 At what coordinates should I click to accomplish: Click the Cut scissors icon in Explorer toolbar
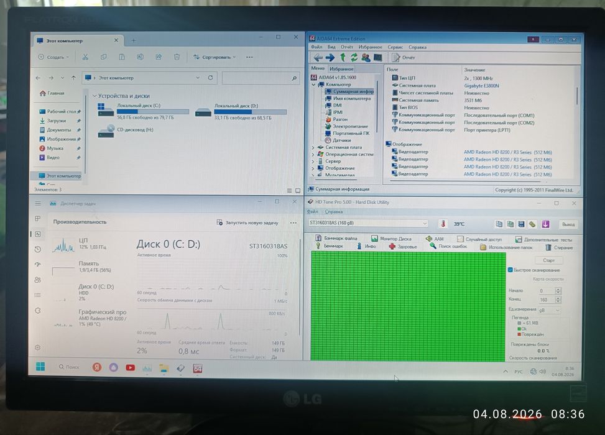point(85,57)
